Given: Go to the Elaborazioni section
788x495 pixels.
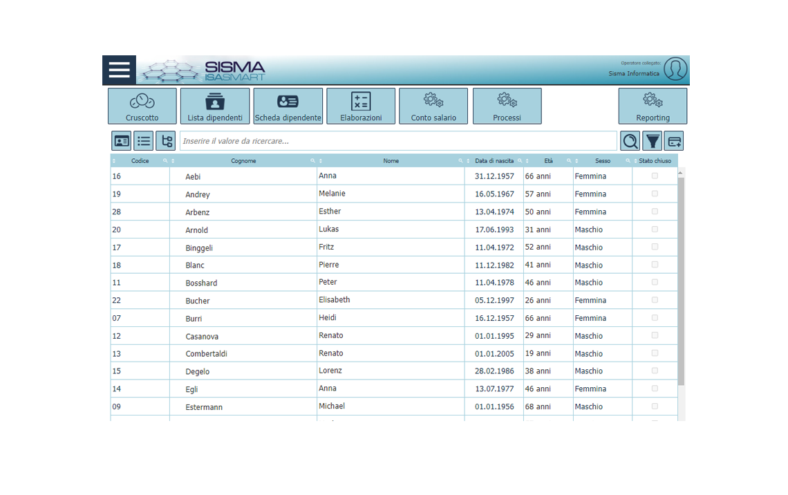Looking at the screenshot, I should point(361,106).
